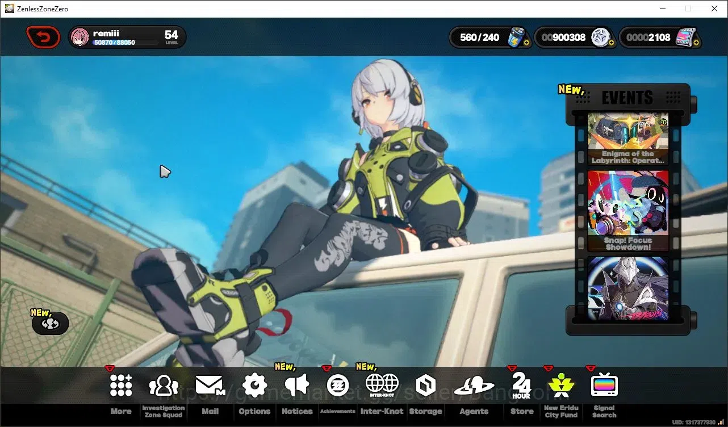The height and width of the screenshot is (427, 728).
Task: Click the pink-haired player avatar
Action: [80, 37]
